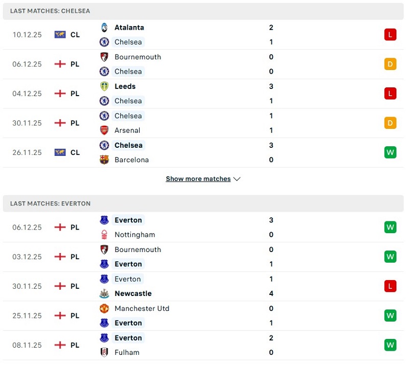
Task: Toggle the orange D badge for Bournemouth draw
Action: (390, 64)
